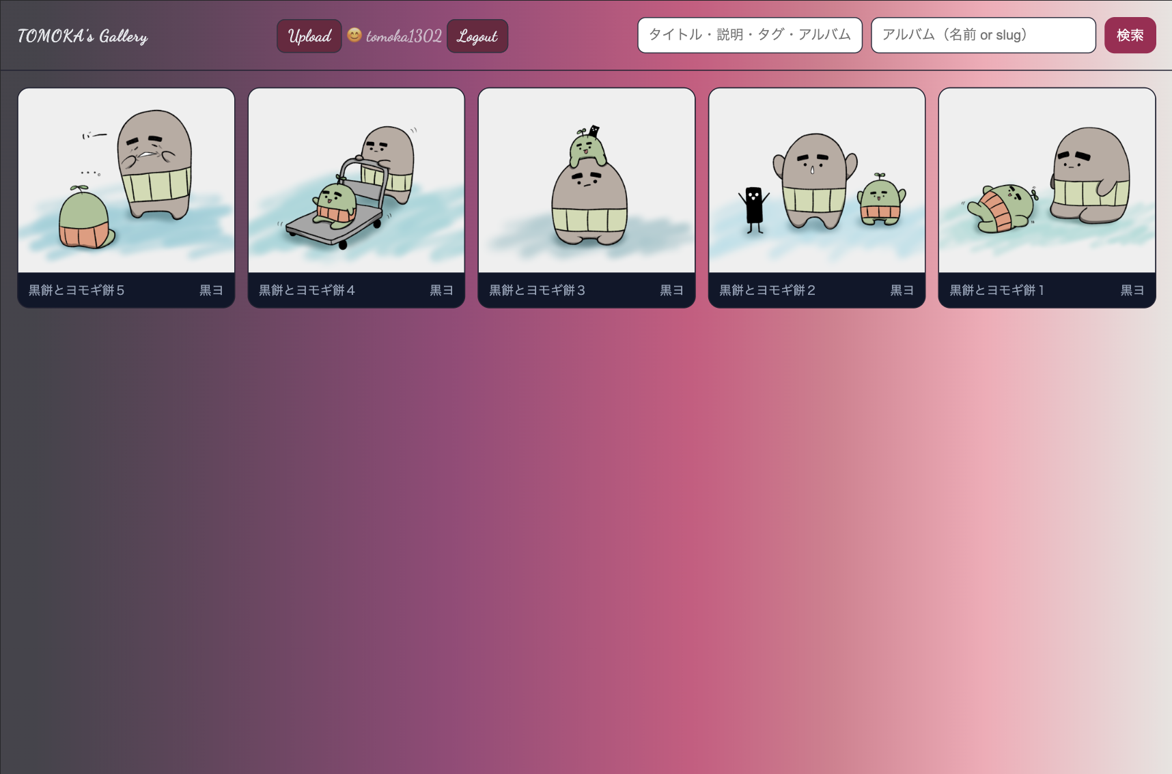Image resolution: width=1172 pixels, height=774 pixels.
Task: Click the 黒餅とヨモギ餅１ title text
Action: tap(996, 290)
